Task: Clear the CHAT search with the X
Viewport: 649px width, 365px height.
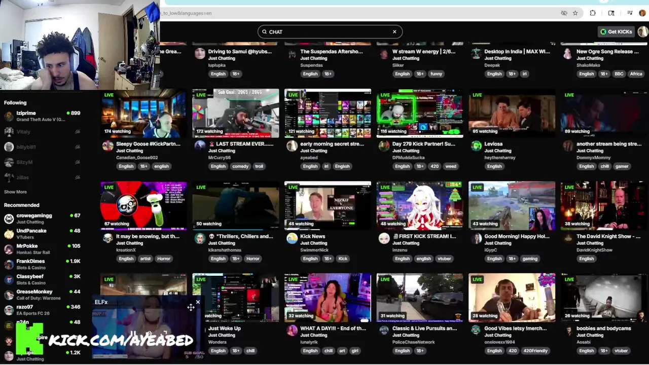Action: pyautogui.click(x=394, y=31)
